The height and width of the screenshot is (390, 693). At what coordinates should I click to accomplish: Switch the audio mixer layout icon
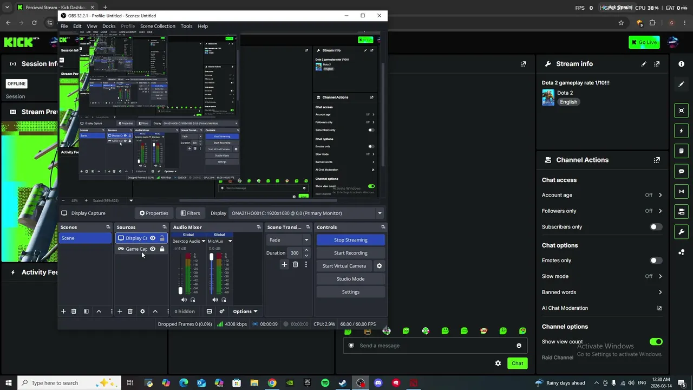(x=209, y=311)
